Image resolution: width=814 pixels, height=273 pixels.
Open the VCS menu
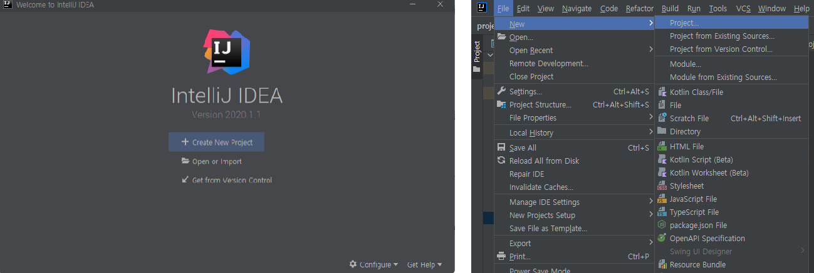(743, 8)
